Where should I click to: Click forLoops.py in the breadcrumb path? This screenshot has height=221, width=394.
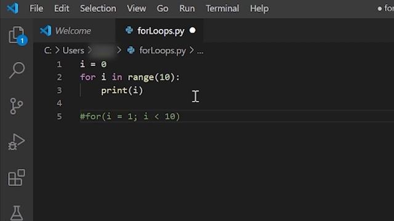pos(163,50)
